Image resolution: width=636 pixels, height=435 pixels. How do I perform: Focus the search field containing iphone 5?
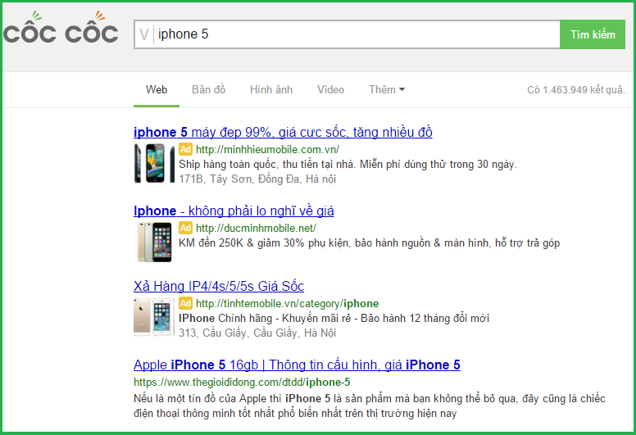pyautogui.click(x=352, y=34)
